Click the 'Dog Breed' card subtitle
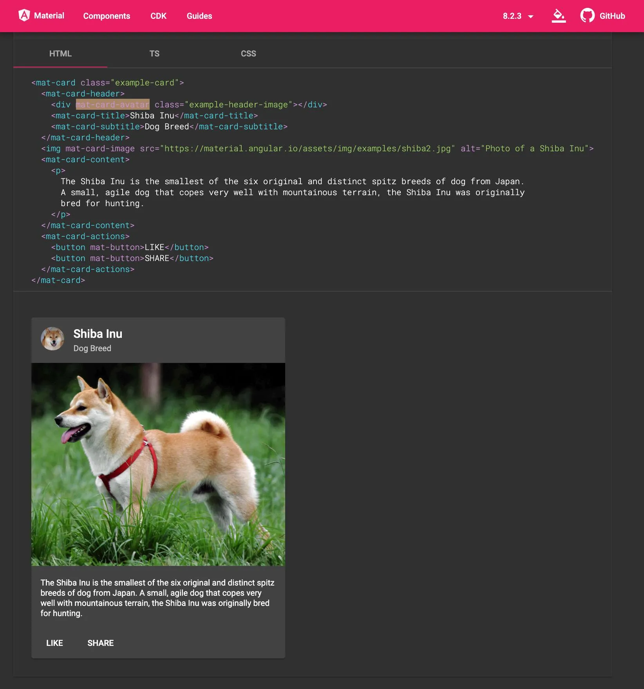 (x=92, y=348)
